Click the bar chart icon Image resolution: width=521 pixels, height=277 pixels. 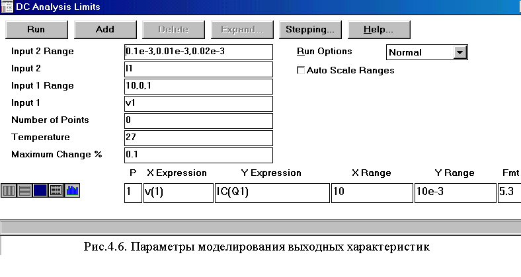pyautogui.click(x=72, y=190)
